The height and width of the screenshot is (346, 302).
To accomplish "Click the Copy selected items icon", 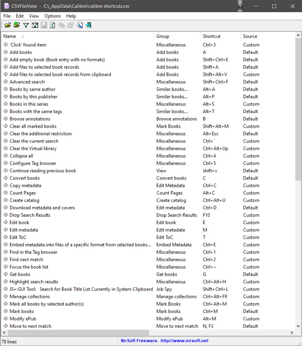I will pyautogui.click(x=62, y=25).
